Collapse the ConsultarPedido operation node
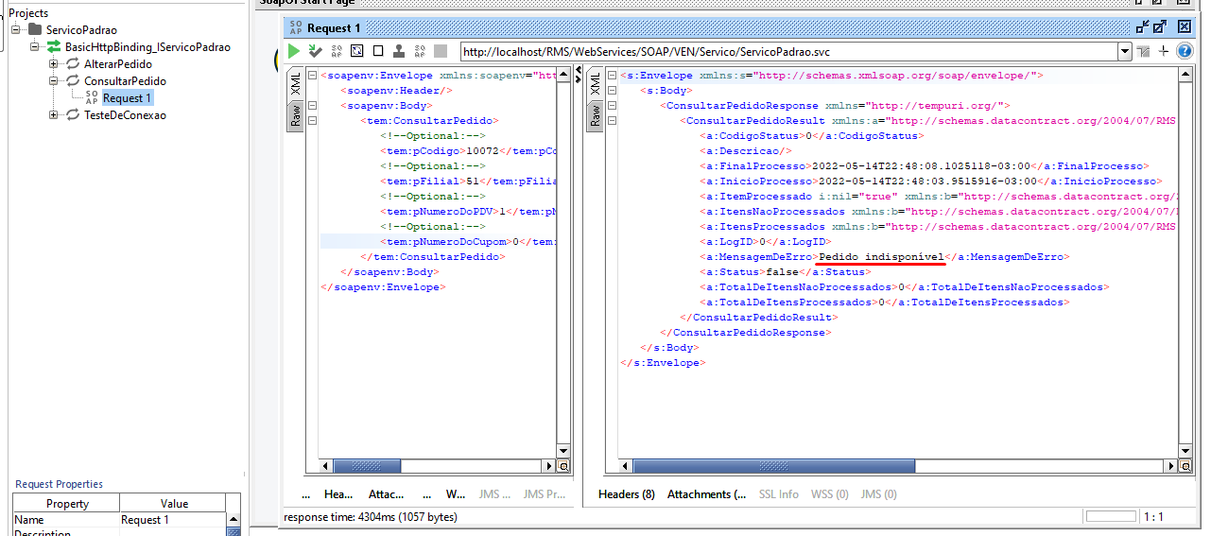This screenshot has height=536, width=1211. (54, 81)
